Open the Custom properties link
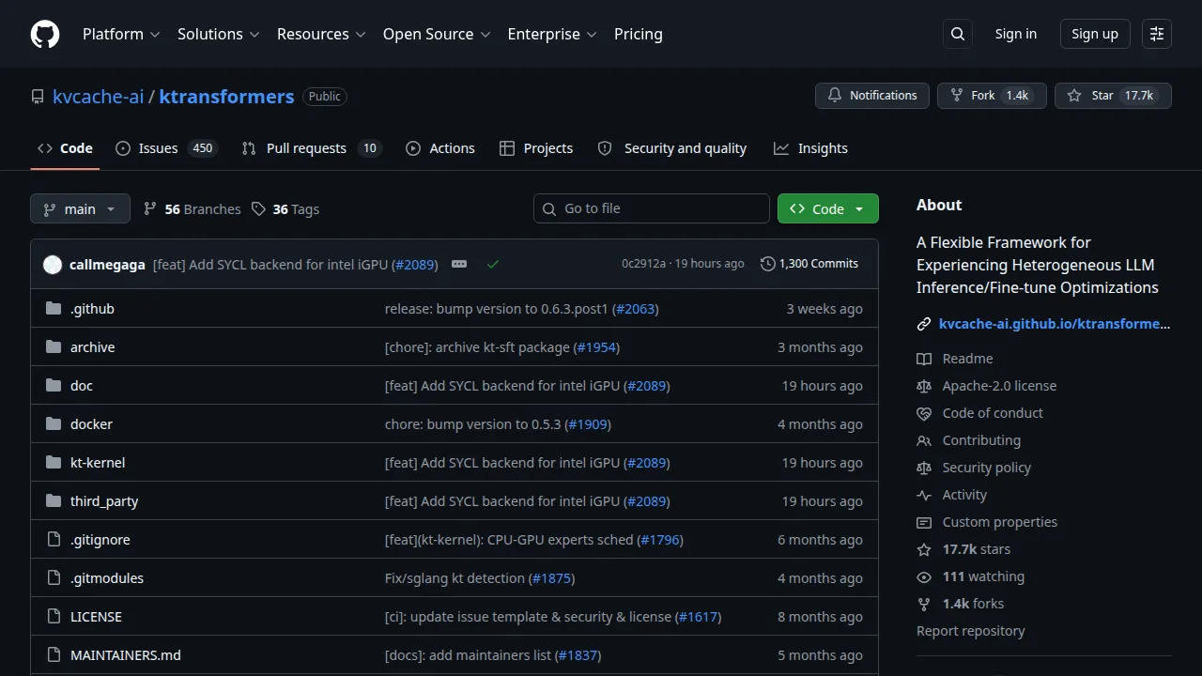The height and width of the screenshot is (676, 1202). tap(1000, 522)
